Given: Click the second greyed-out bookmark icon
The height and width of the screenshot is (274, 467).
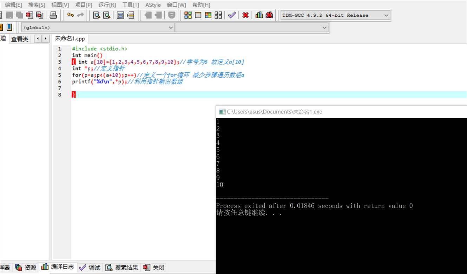Looking at the screenshot, I should point(158,15).
